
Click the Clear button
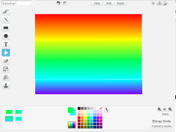tap(97, 3)
